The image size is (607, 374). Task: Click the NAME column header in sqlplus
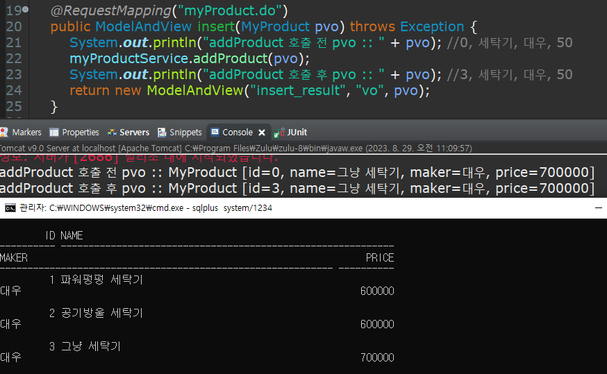tap(72, 235)
